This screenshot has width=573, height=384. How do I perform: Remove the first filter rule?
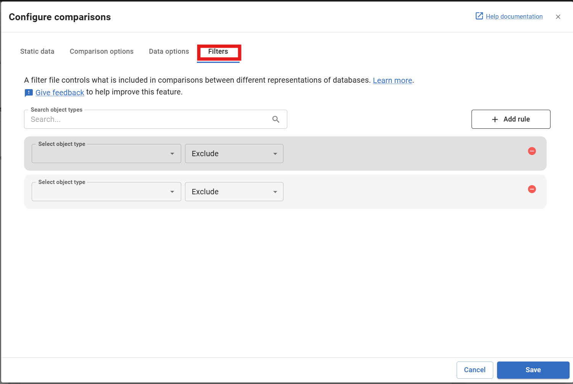(532, 151)
